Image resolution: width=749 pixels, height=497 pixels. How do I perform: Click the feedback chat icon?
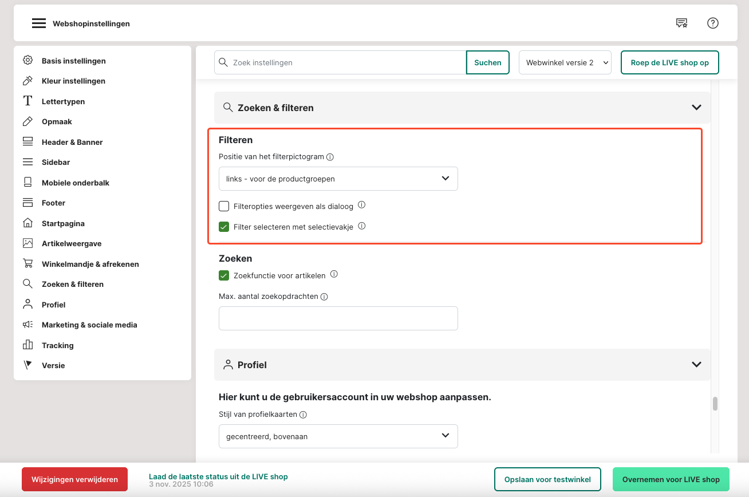coord(681,23)
